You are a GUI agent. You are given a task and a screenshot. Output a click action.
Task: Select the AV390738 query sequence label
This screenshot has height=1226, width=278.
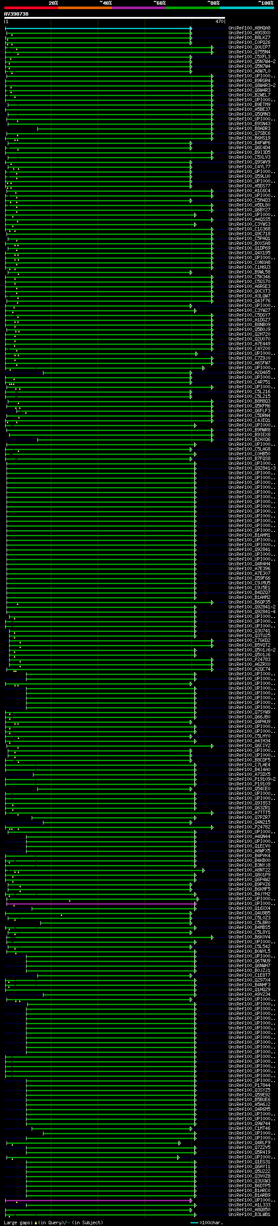(16, 14)
